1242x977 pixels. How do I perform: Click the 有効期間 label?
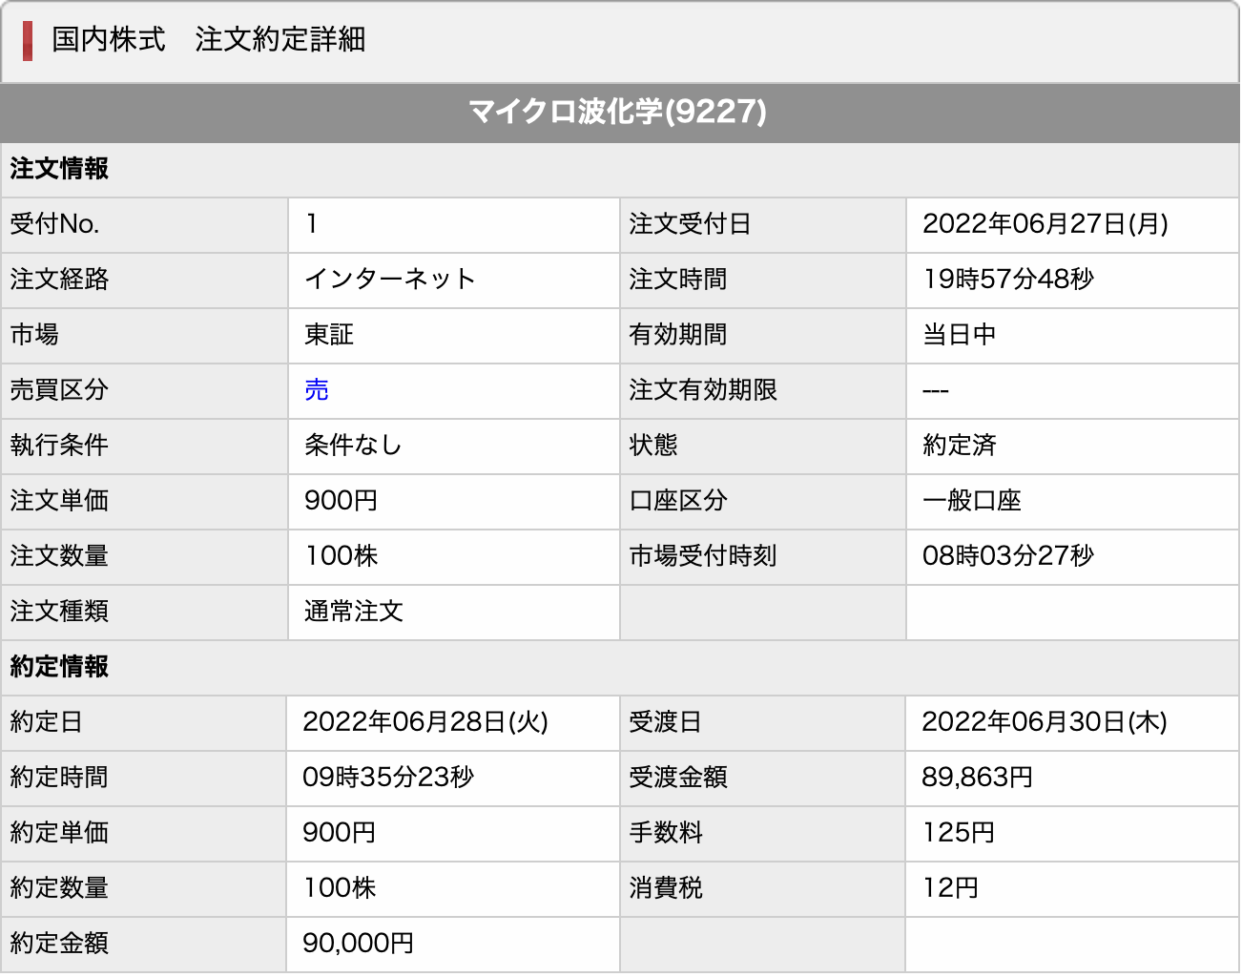point(677,335)
